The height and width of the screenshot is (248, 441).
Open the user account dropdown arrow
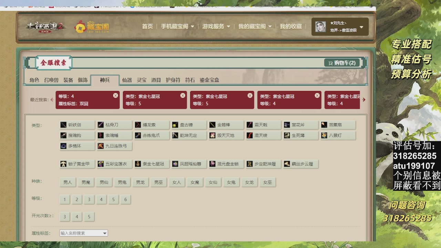[361, 27]
